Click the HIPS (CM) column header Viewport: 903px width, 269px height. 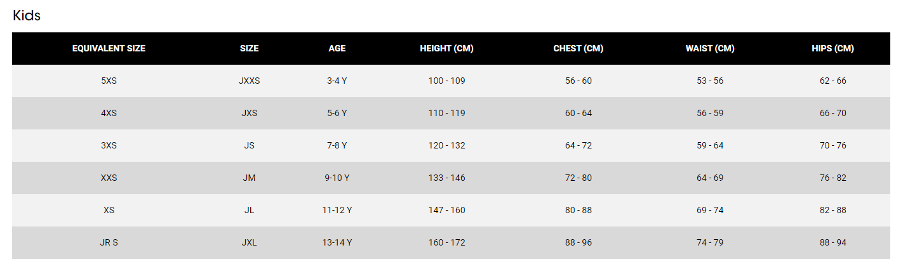coord(833,48)
